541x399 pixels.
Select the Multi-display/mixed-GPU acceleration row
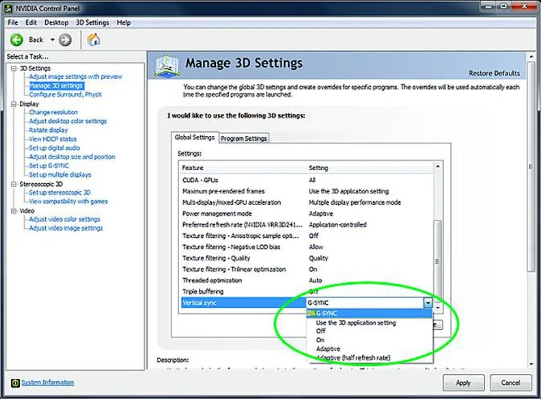pos(307,203)
